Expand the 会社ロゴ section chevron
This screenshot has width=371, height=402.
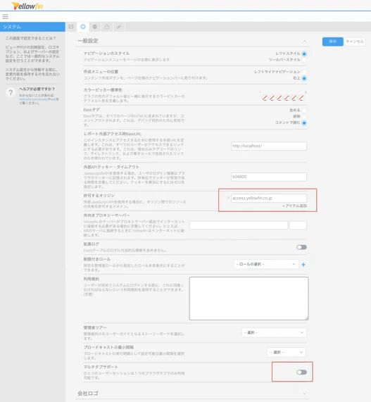[x=304, y=394]
